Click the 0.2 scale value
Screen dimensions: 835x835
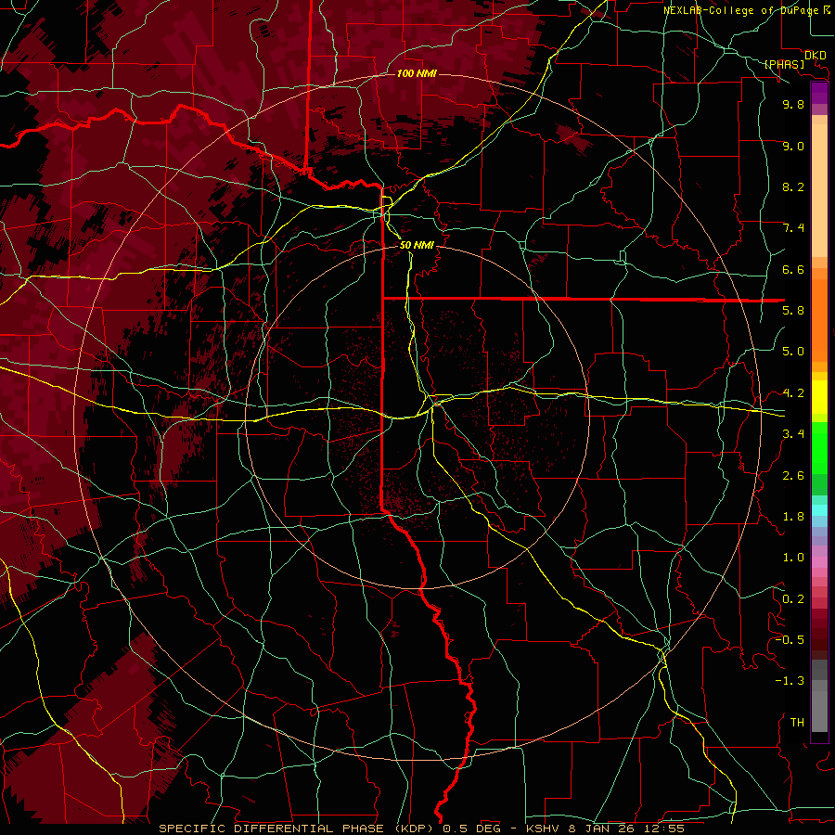tap(793, 599)
